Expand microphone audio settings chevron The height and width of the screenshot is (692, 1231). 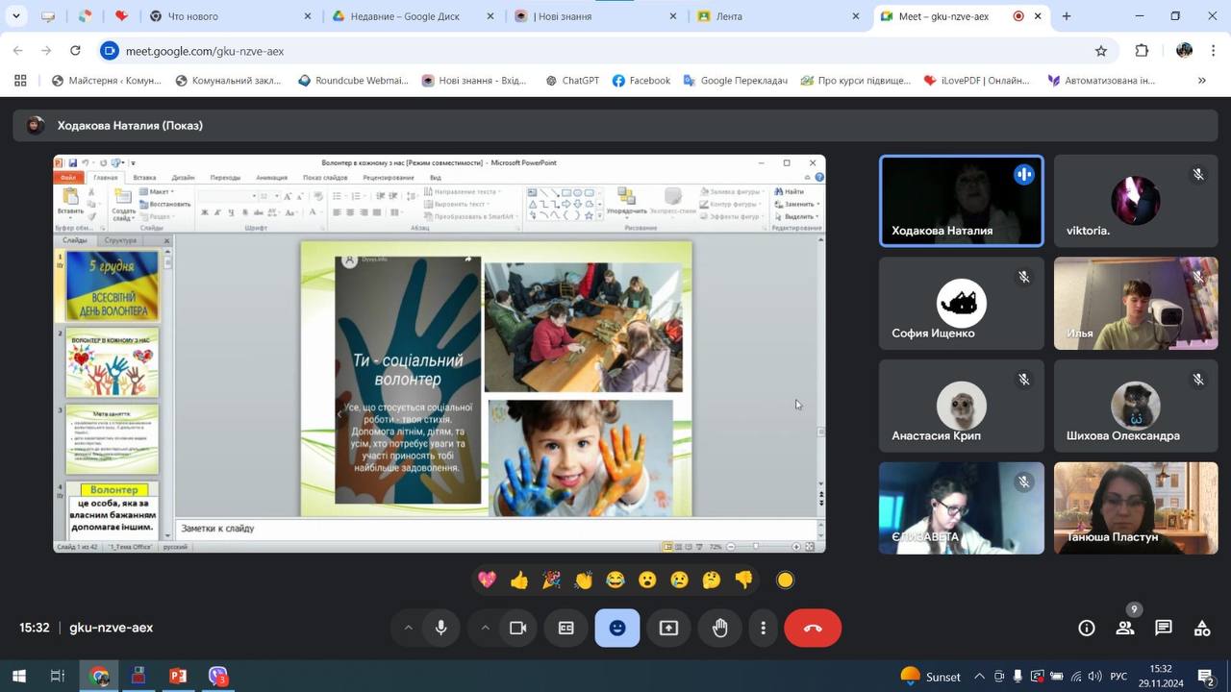pos(408,628)
